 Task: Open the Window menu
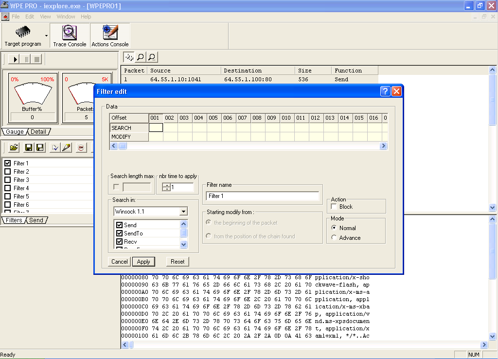66,17
